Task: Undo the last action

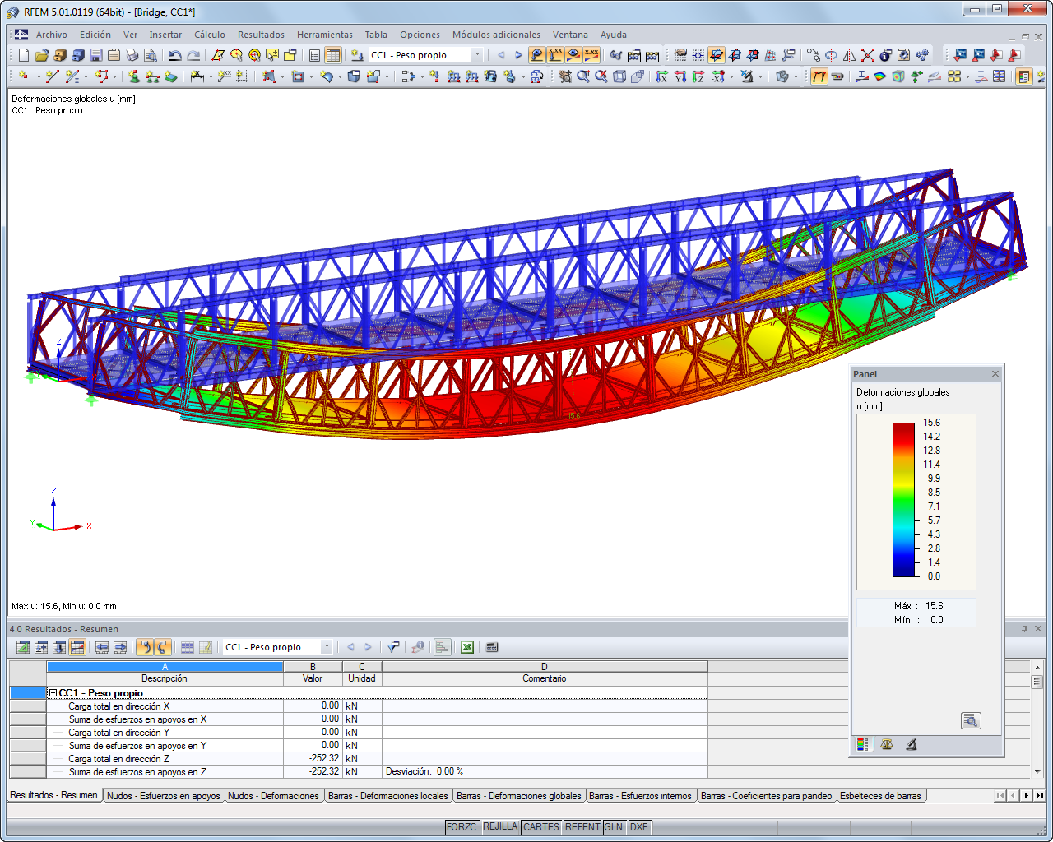Action: click(176, 55)
